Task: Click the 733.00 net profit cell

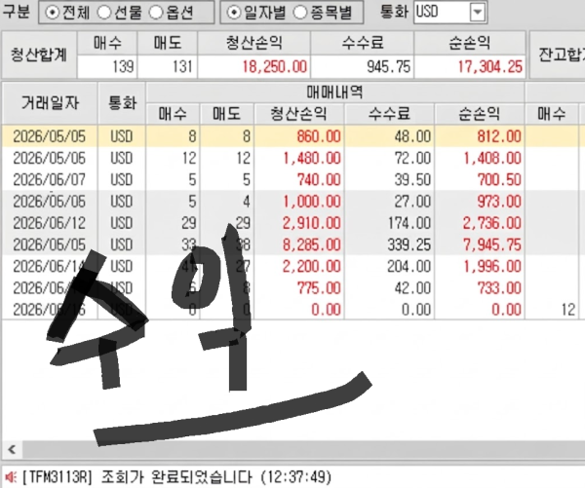Action: (480, 287)
